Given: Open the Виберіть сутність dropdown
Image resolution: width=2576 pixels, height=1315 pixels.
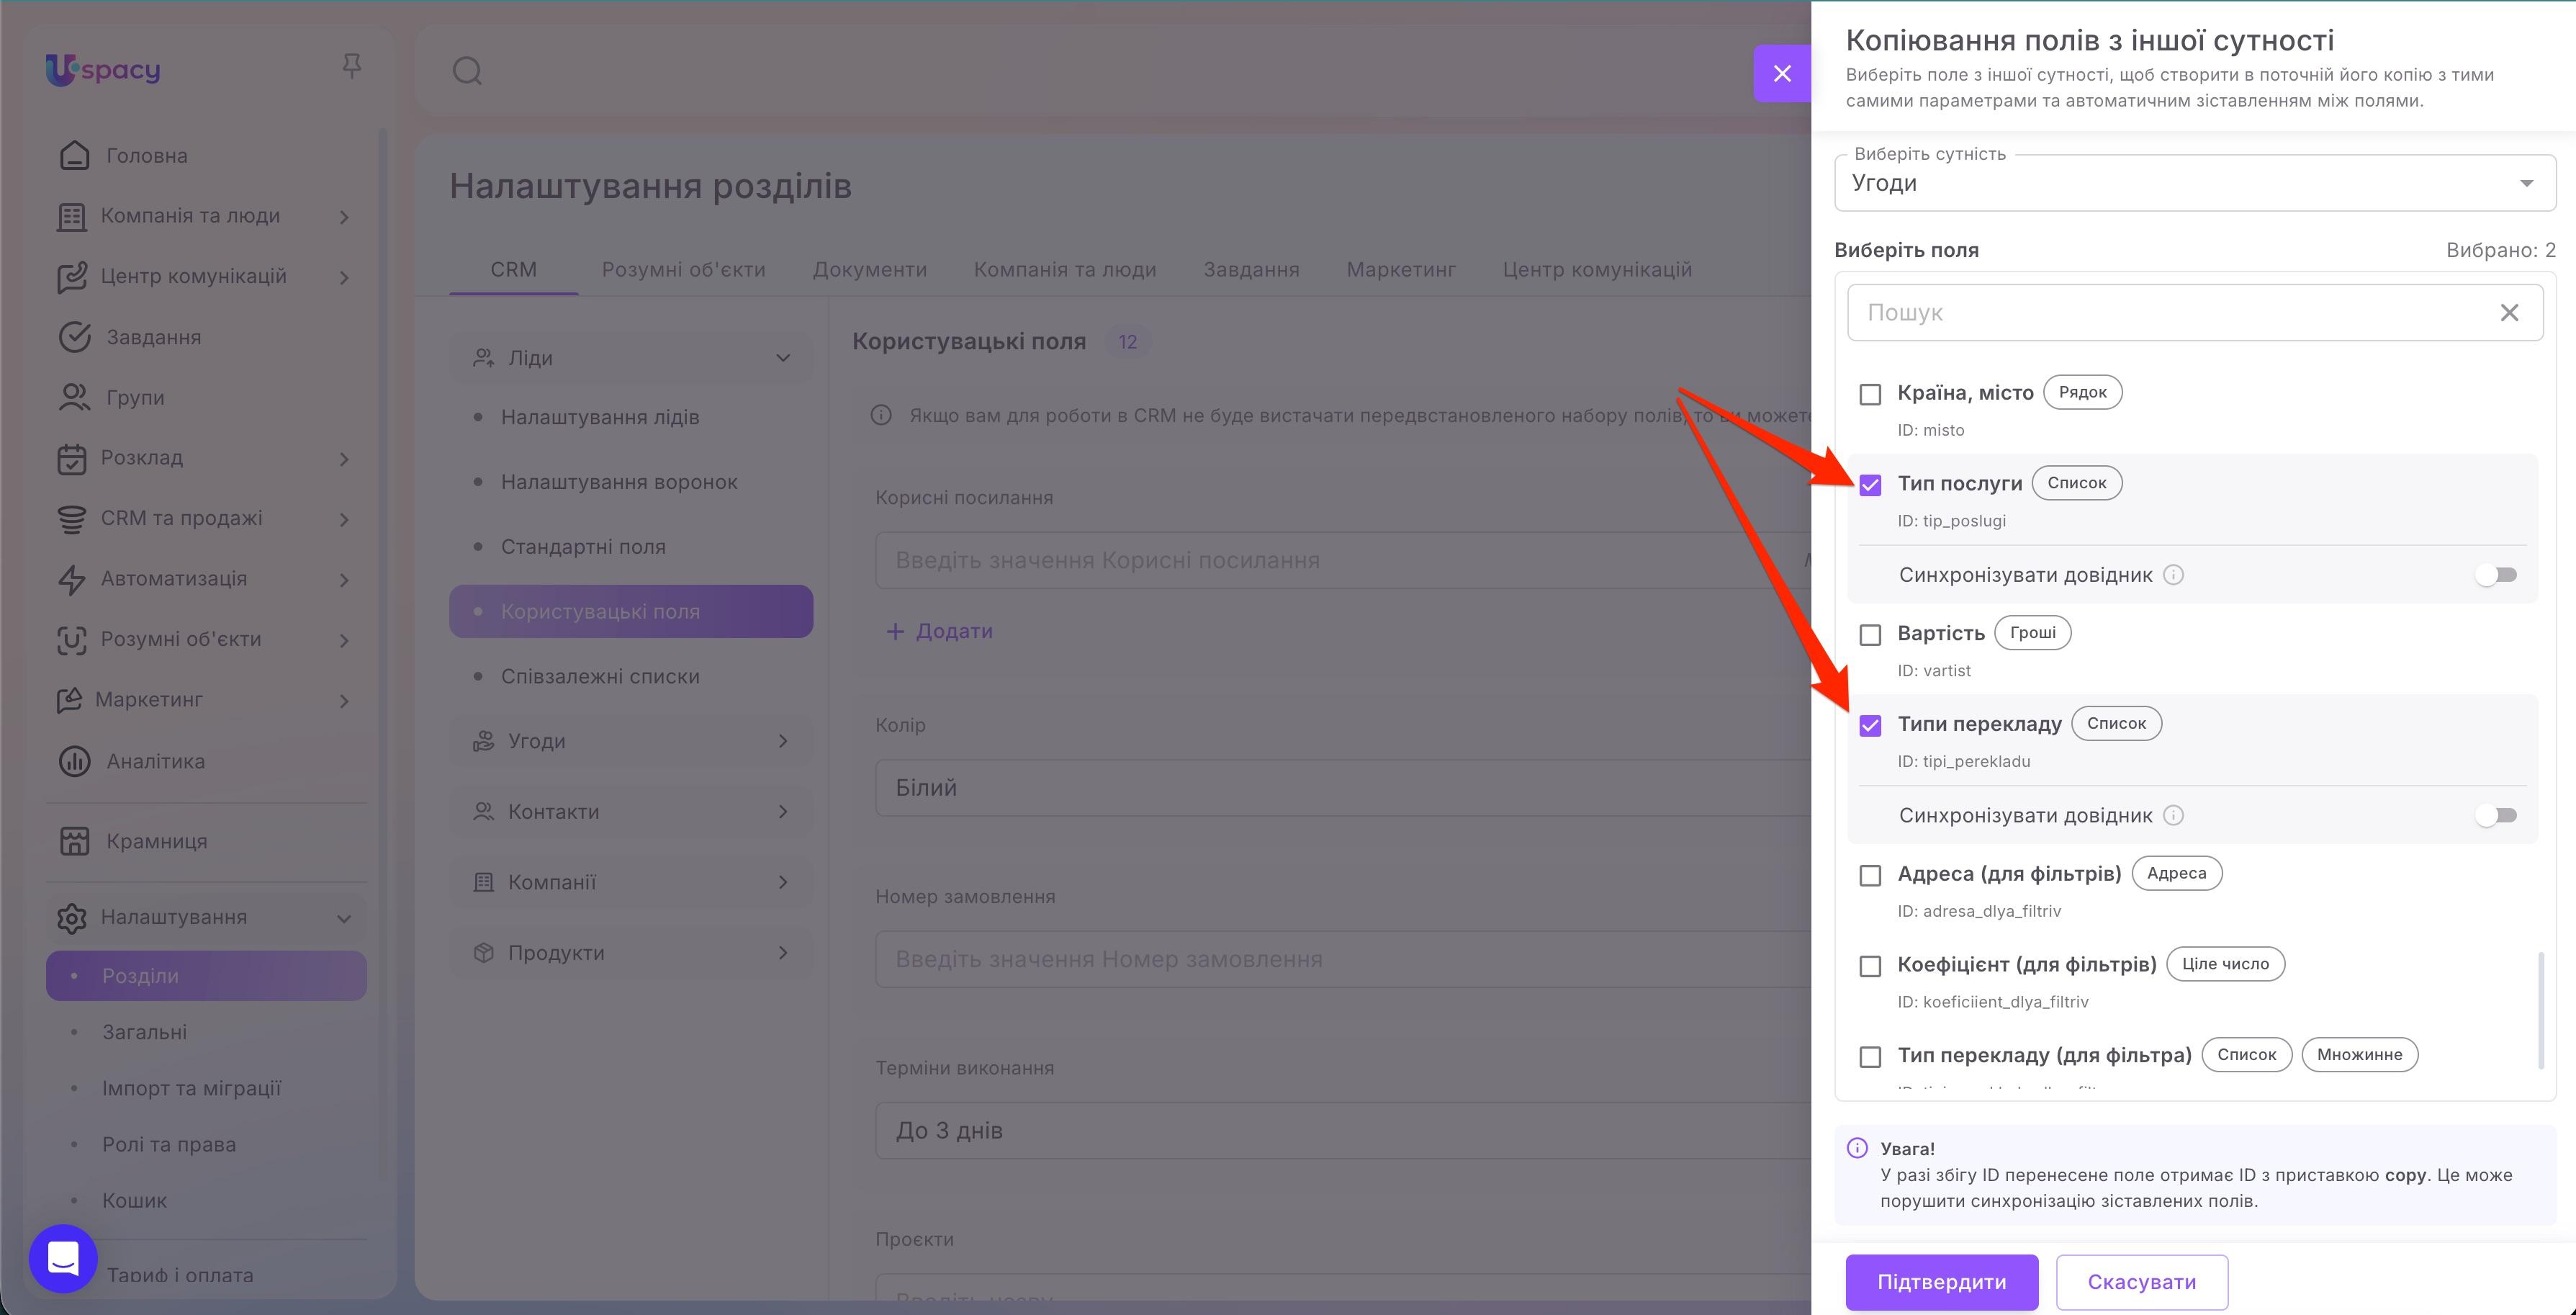Looking at the screenshot, I should tap(2195, 183).
